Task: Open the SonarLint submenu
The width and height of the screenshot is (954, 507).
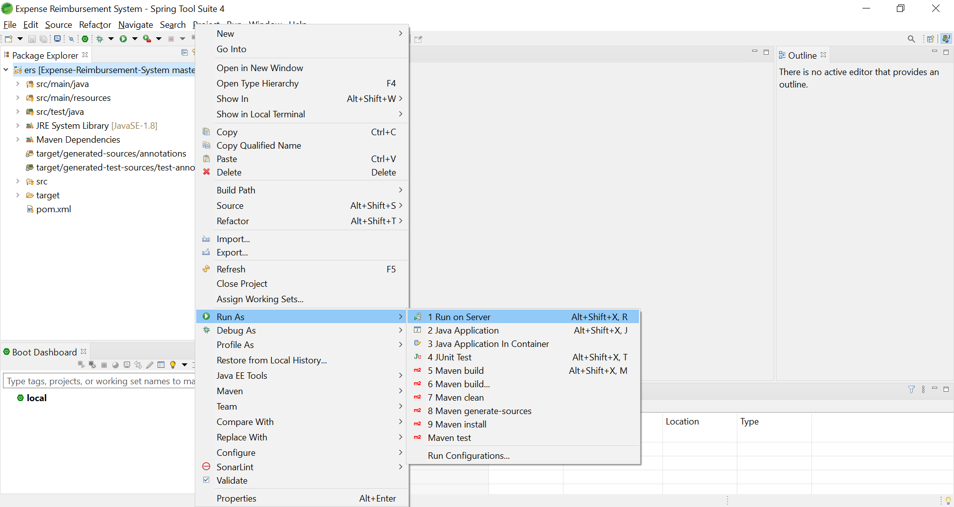Action: 302,467
